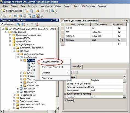The width and height of the screenshot is (130, 113).
Task: Click the Создать запрос toolbar button
Action: tap(12, 11)
